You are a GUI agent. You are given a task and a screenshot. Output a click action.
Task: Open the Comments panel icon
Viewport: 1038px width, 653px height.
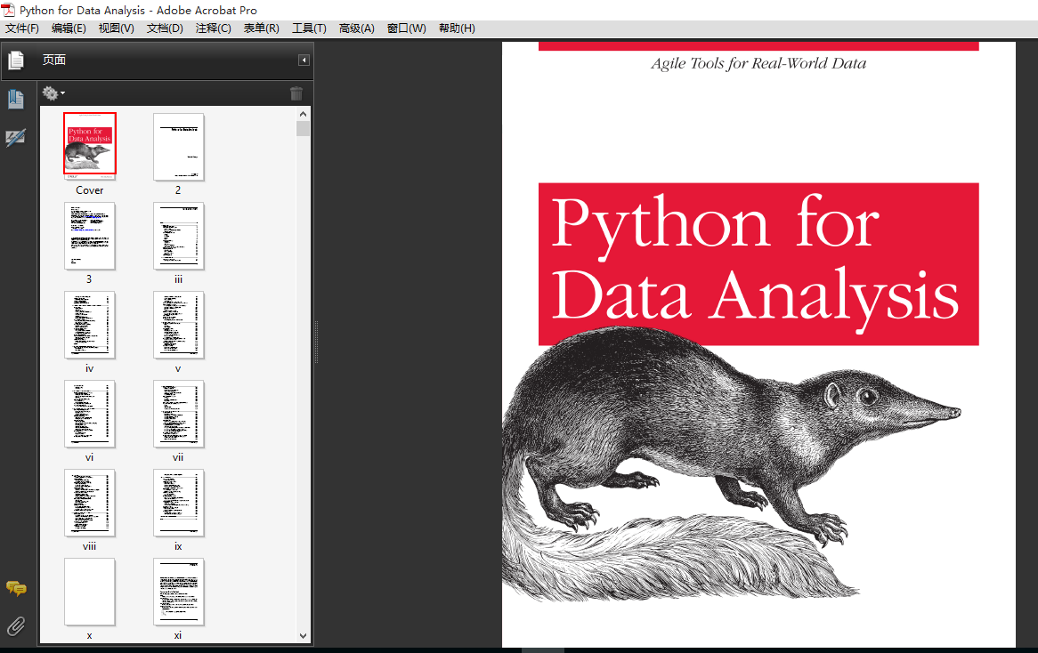coord(16,588)
